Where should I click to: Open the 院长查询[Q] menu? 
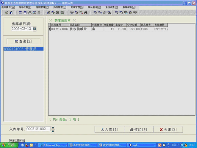point(94,7)
